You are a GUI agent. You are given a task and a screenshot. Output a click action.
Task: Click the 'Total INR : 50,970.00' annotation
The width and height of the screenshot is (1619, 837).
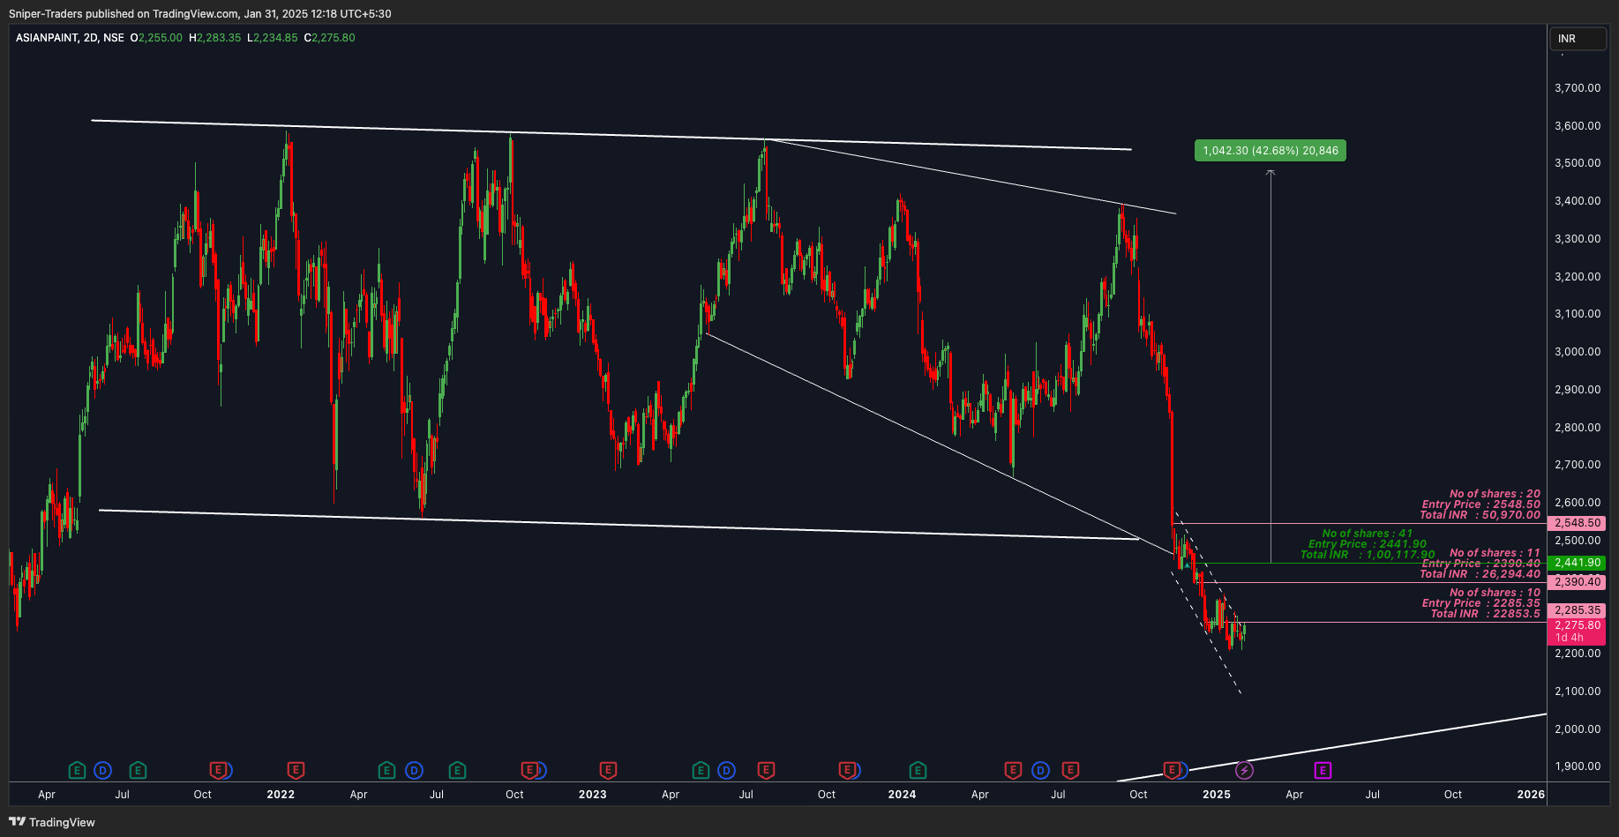(1480, 515)
